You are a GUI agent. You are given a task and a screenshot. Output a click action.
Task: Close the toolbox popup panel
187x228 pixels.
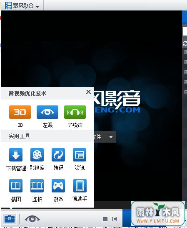tap(88, 92)
